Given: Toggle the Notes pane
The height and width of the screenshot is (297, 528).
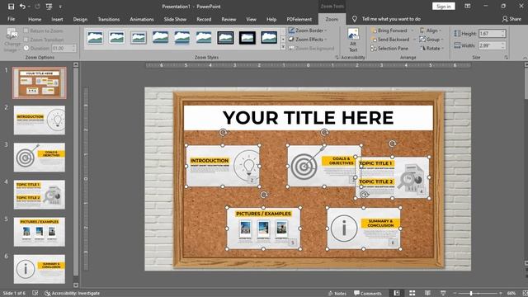Looking at the screenshot, I should (337, 294).
